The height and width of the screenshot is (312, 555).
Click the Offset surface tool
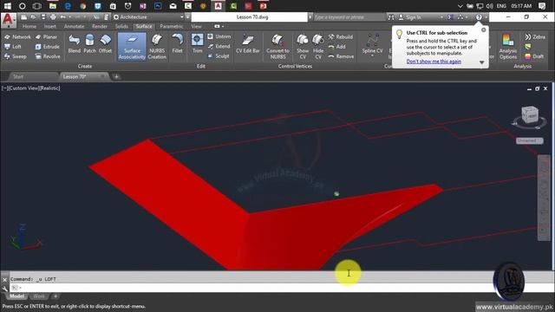105,43
